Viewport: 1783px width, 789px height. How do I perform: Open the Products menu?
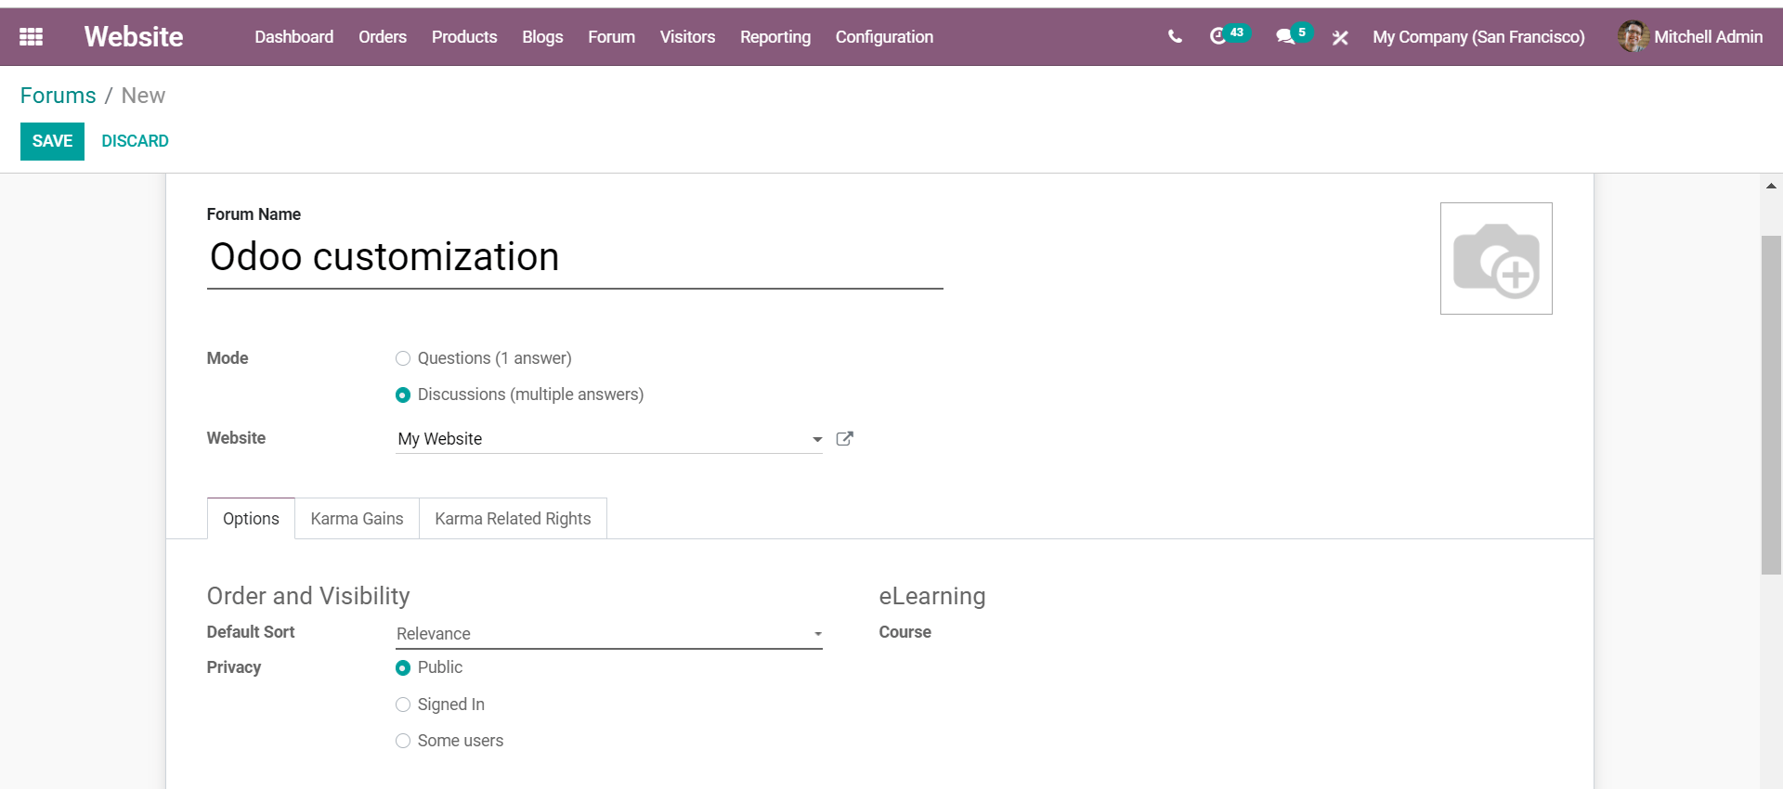pyautogui.click(x=464, y=37)
